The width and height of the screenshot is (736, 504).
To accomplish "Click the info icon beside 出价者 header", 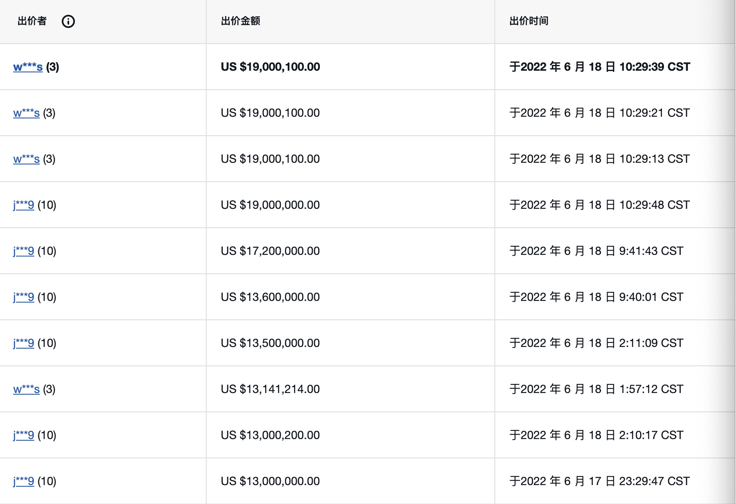I will coord(68,21).
